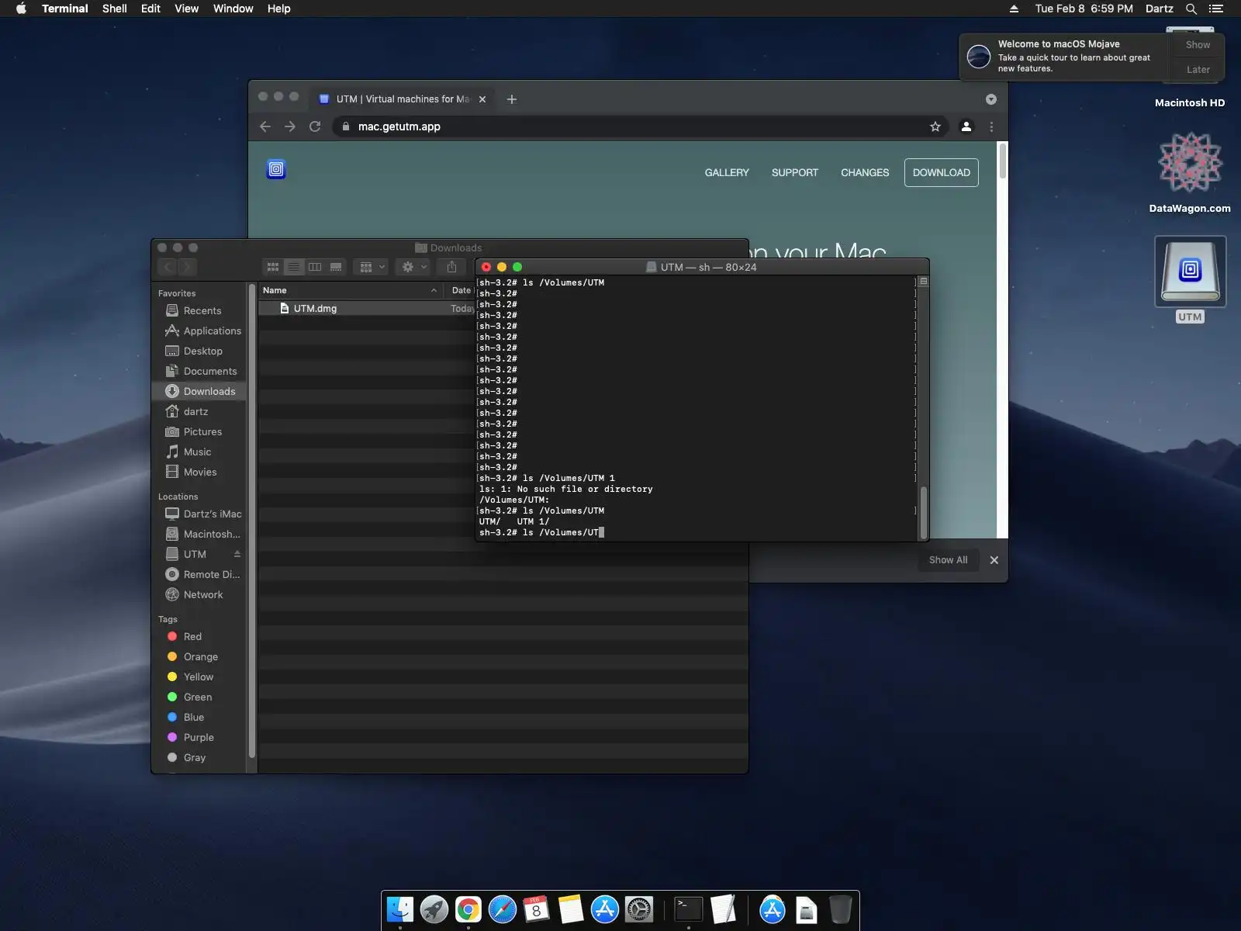Viewport: 1241px width, 931px height.
Task: Sort Finder list by the Name column
Action: 351,290
